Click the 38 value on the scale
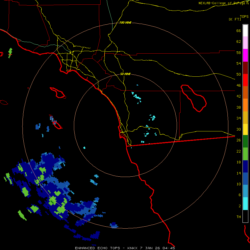Viewport: 250px width, 250px height. coord(239,107)
